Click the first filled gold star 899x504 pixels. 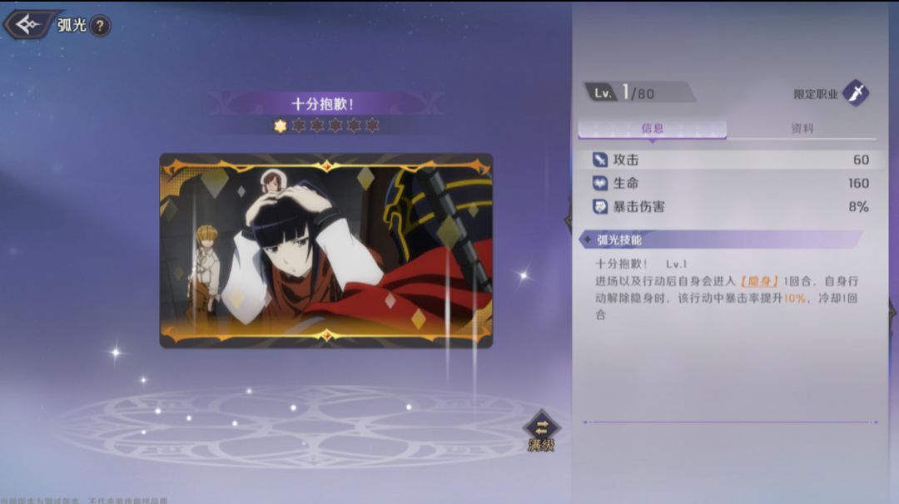tap(280, 126)
